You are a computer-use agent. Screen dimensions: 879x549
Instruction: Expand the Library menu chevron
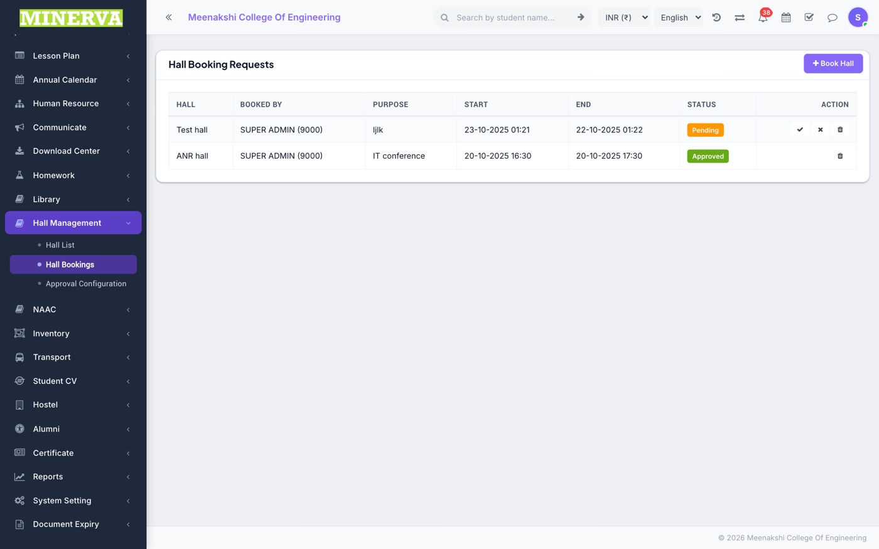pos(128,200)
